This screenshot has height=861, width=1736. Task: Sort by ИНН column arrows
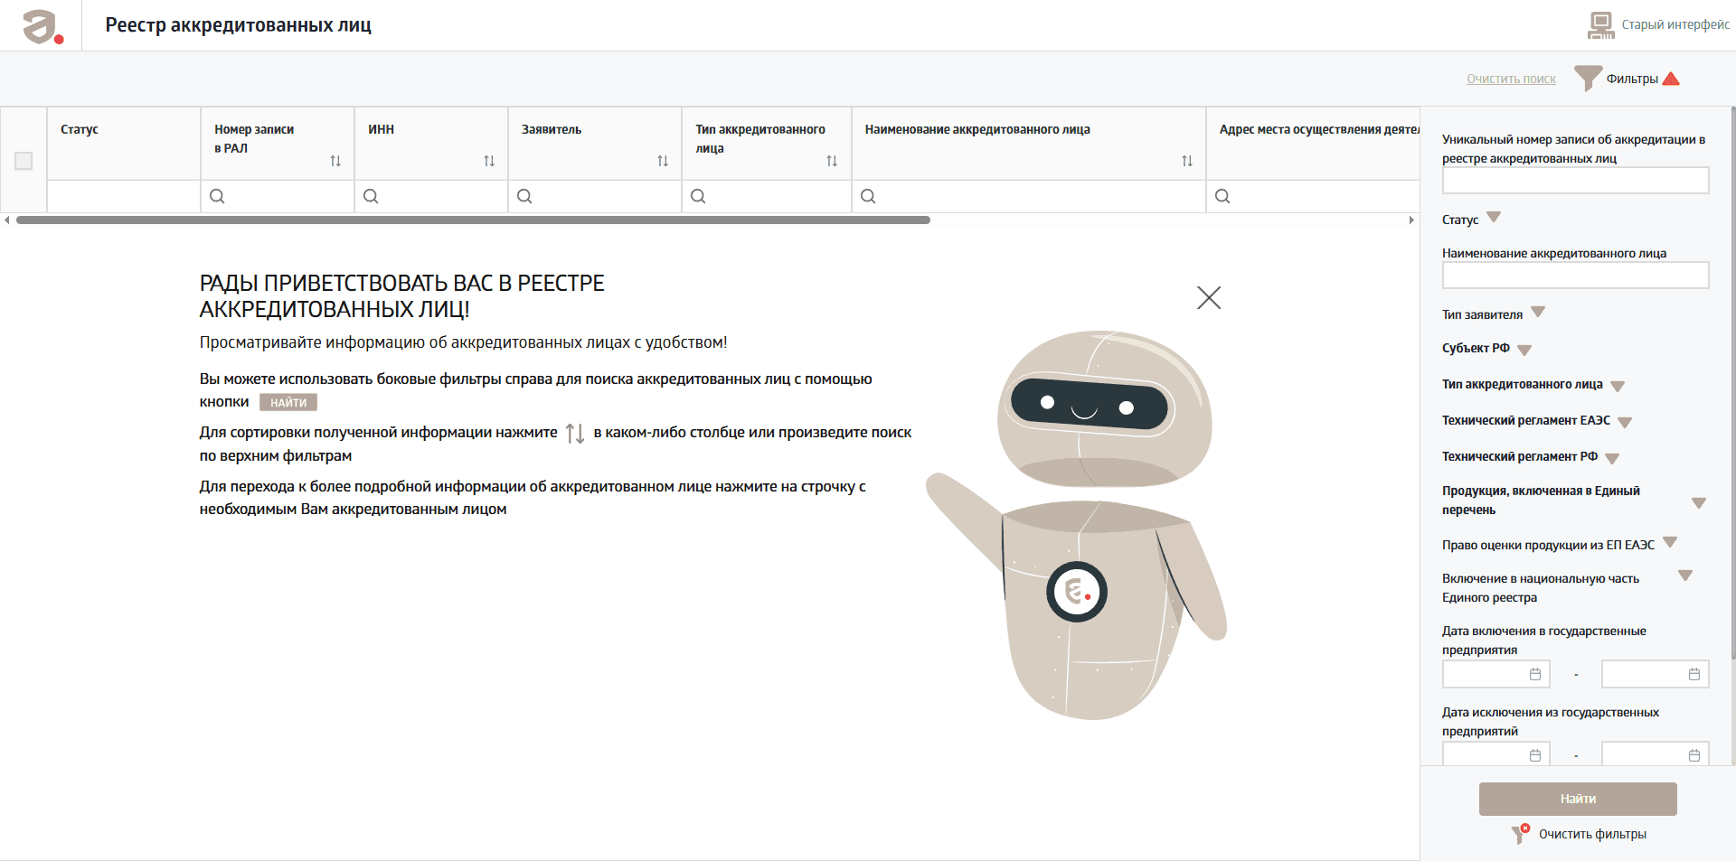click(x=489, y=161)
